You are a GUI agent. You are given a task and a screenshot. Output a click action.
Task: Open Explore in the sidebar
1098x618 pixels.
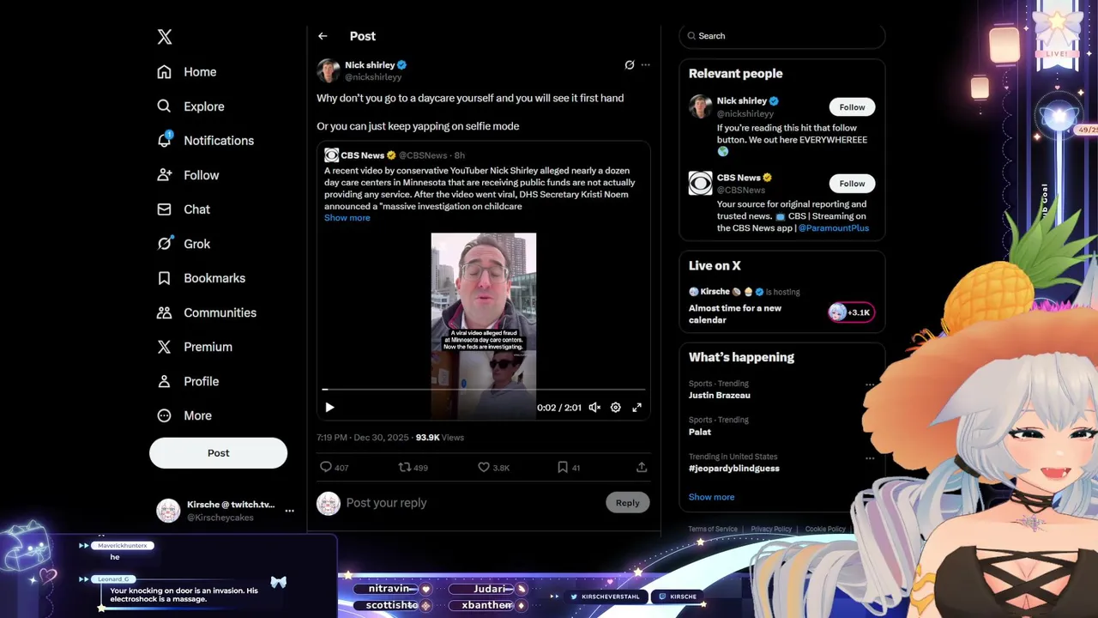[x=190, y=106]
